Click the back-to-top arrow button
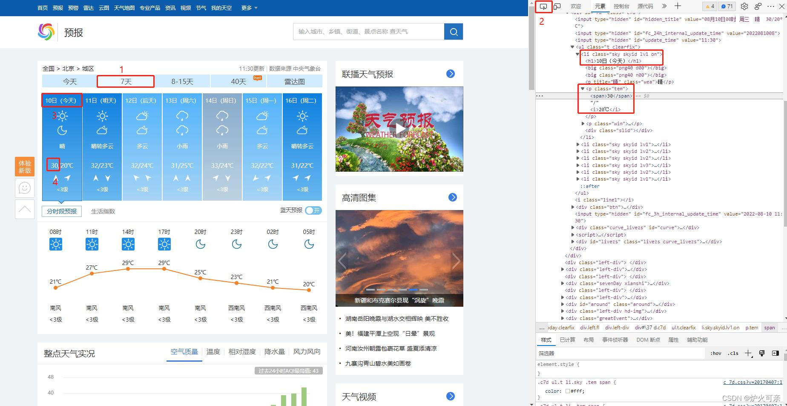This screenshot has width=787, height=406. [25, 209]
